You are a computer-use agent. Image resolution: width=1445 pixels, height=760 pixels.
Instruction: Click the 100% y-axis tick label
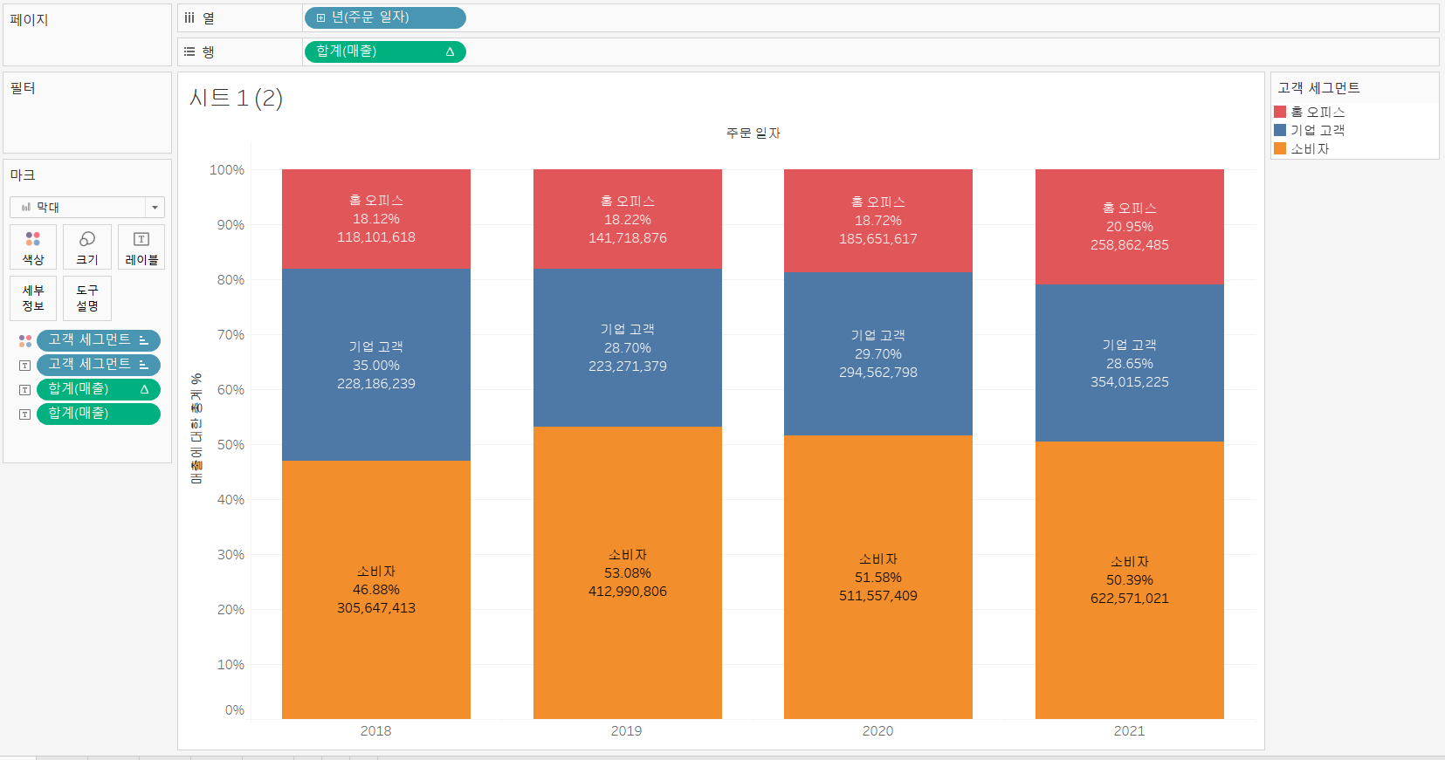click(227, 170)
